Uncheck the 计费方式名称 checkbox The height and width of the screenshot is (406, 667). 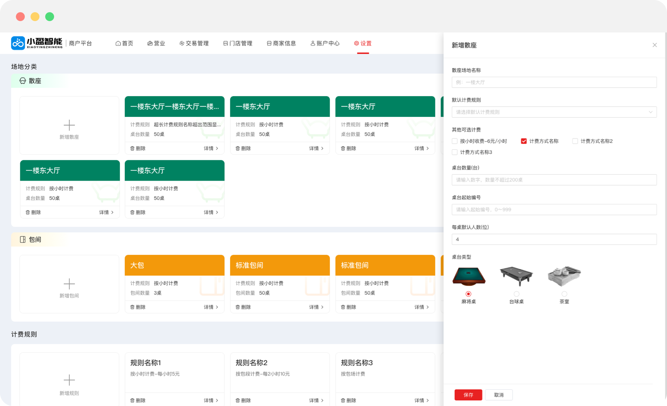coord(524,141)
